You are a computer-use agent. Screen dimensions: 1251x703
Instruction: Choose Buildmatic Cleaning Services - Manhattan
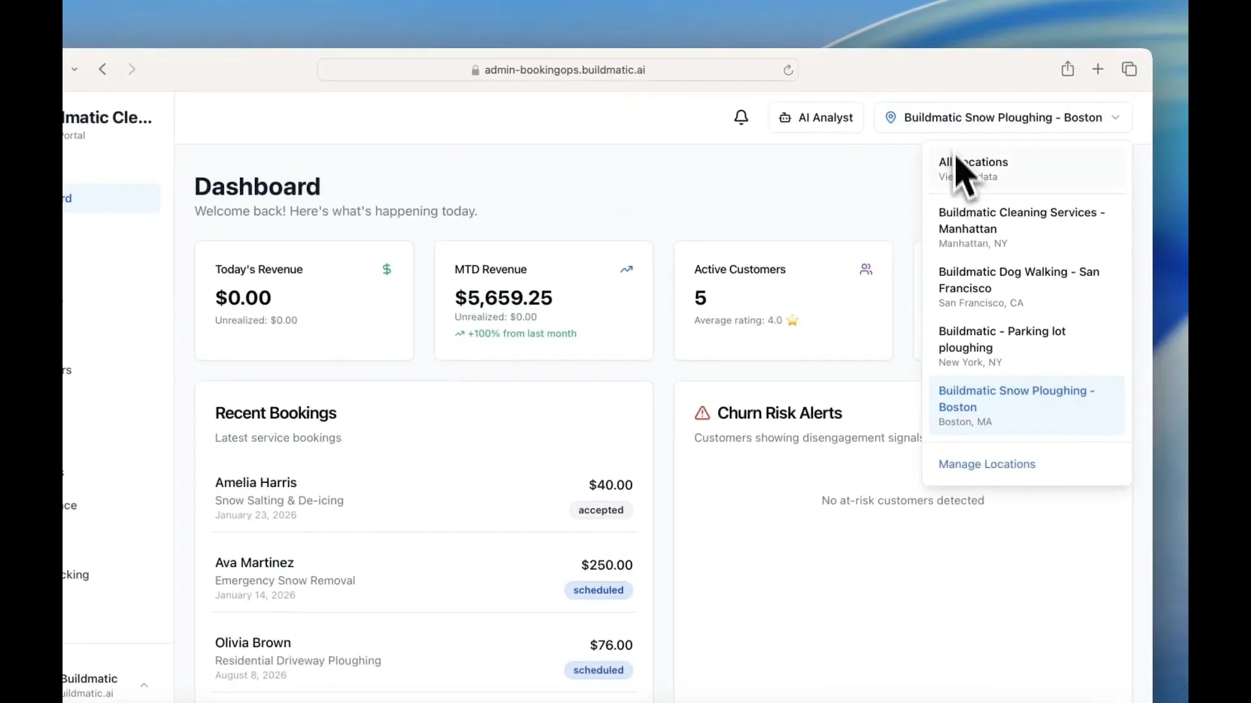point(1027,227)
